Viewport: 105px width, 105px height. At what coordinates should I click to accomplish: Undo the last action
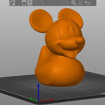[x=87, y=3]
